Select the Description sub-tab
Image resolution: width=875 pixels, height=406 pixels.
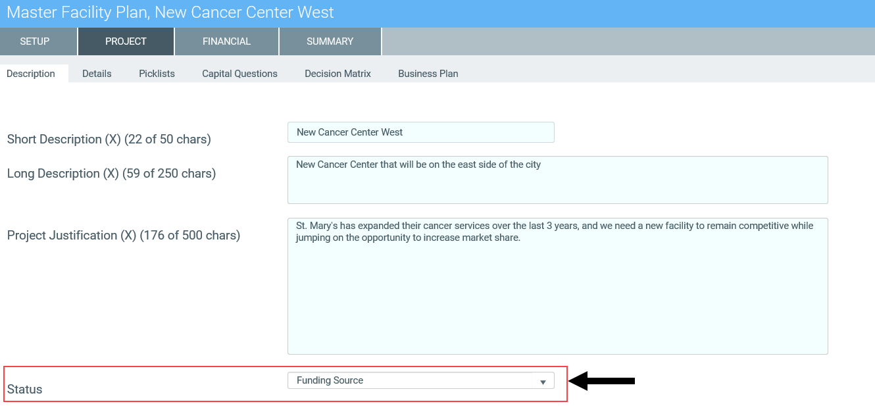[31, 74]
